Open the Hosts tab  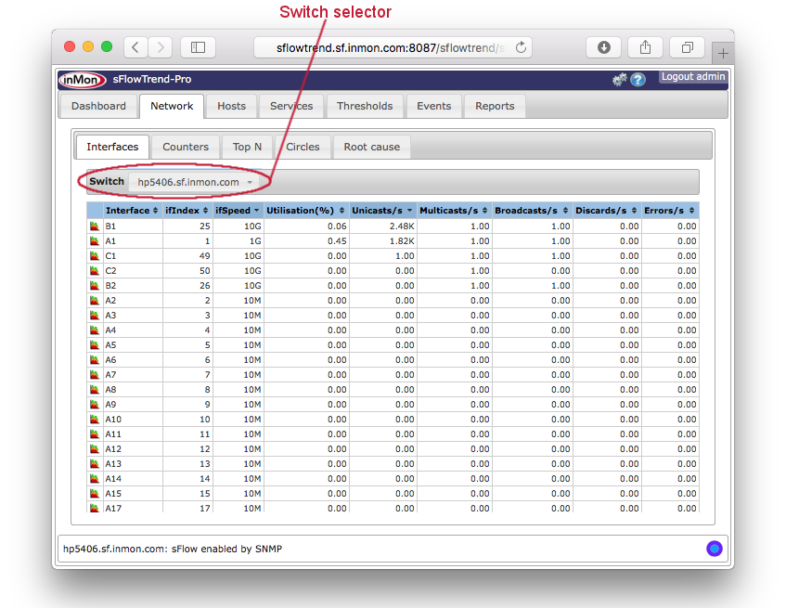point(232,106)
